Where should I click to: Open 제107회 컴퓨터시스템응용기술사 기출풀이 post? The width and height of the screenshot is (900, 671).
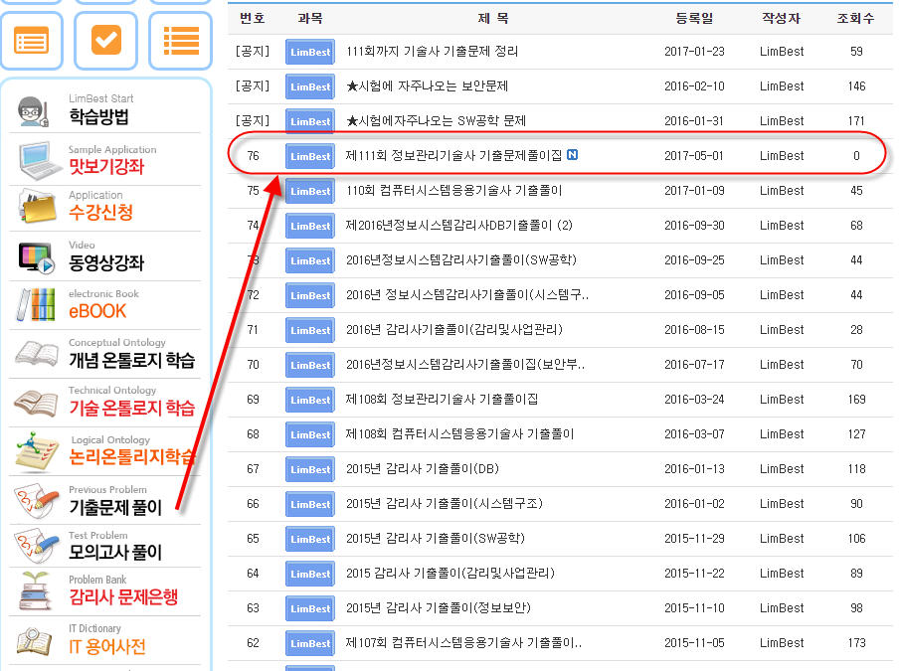[x=463, y=643]
